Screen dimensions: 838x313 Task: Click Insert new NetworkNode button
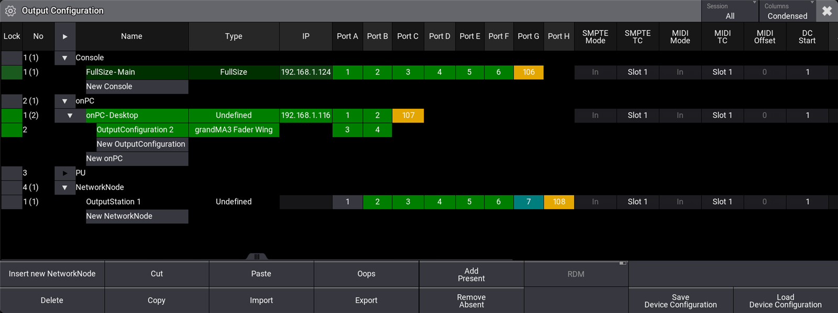(x=52, y=274)
